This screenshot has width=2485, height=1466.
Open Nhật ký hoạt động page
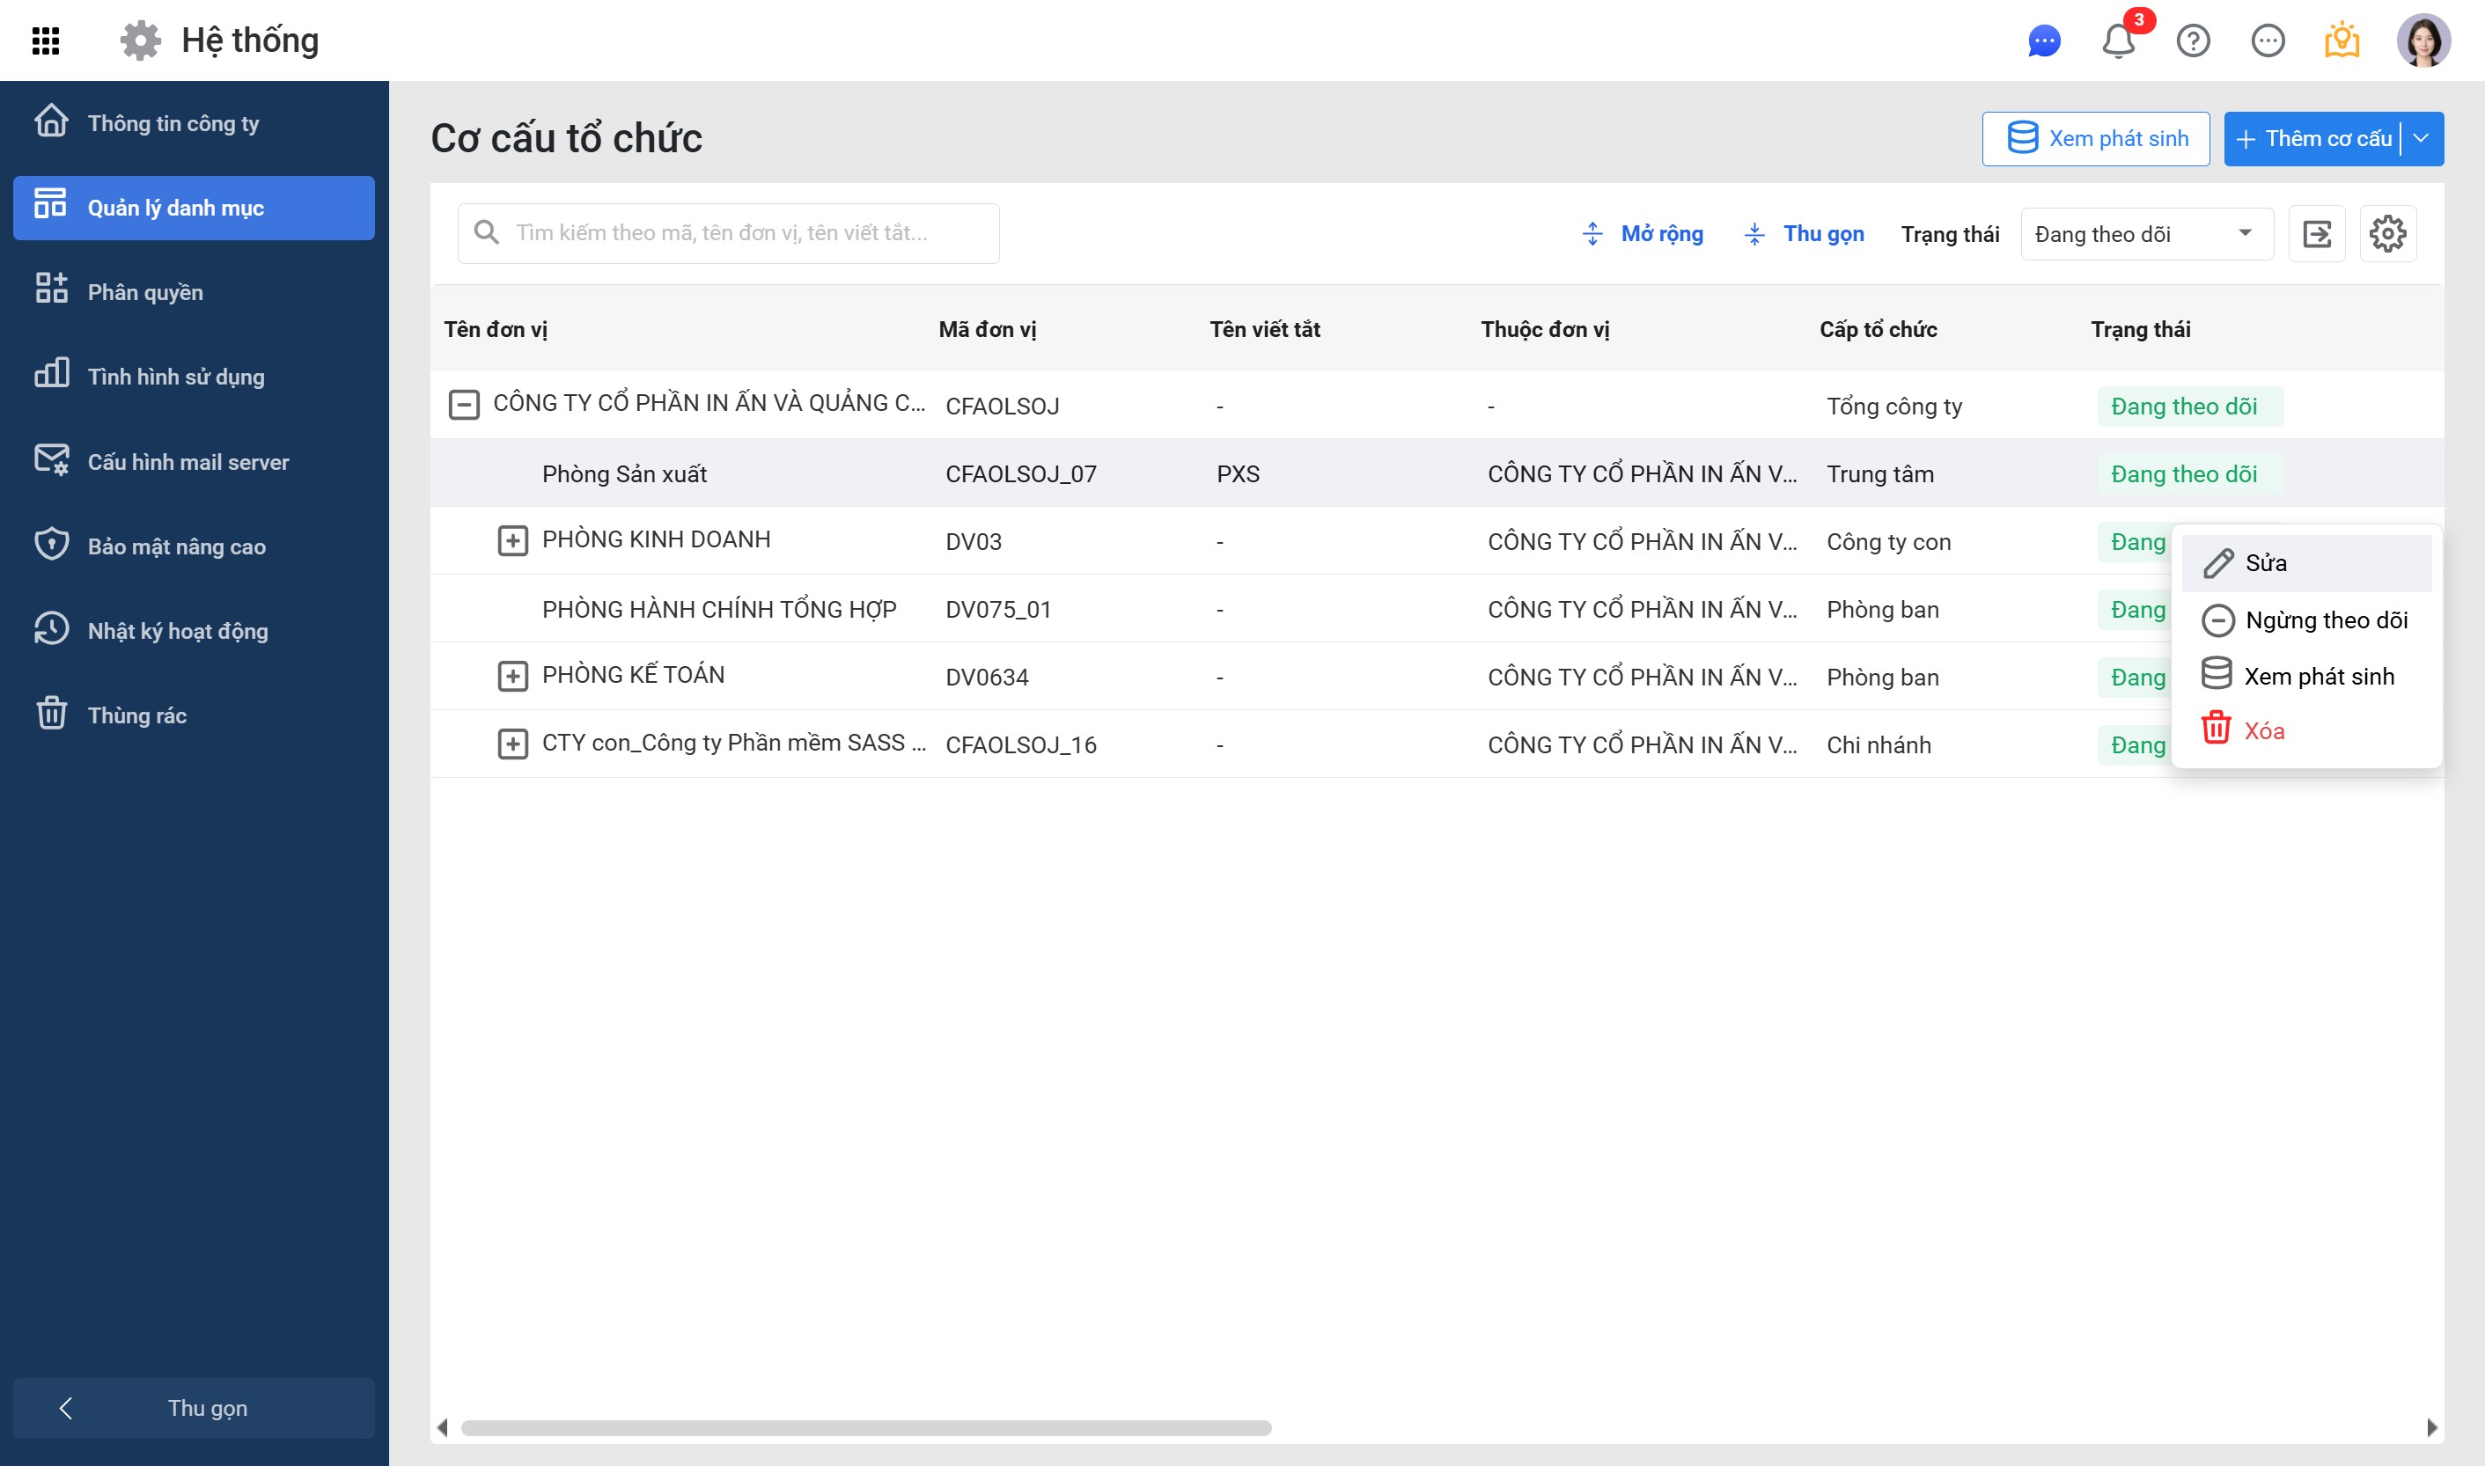[x=194, y=630]
